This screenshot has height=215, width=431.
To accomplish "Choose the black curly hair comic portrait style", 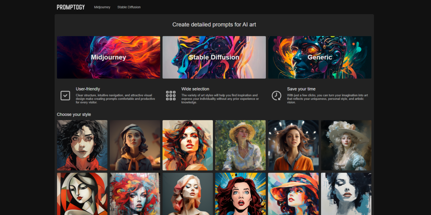I will [82, 145].
